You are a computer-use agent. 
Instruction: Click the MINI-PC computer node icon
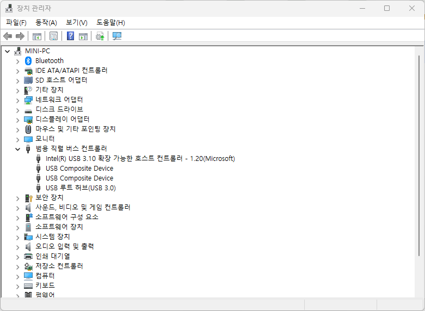tap(17, 51)
